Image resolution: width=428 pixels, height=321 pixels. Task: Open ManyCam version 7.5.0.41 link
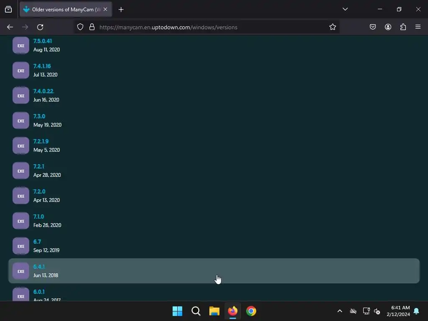coord(43,41)
